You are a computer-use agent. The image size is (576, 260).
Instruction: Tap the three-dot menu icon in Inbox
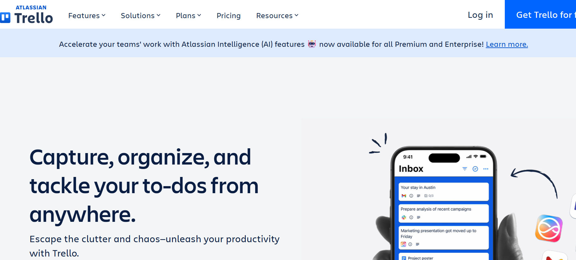[486, 169]
